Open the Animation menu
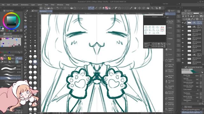This screenshot has width=204, height=114. (x=25, y=5)
